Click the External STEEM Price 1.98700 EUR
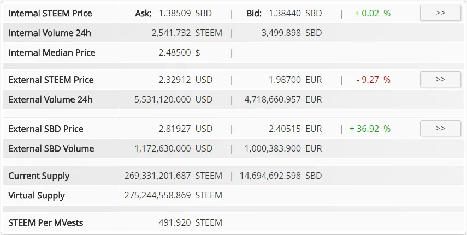 pyautogui.click(x=295, y=80)
